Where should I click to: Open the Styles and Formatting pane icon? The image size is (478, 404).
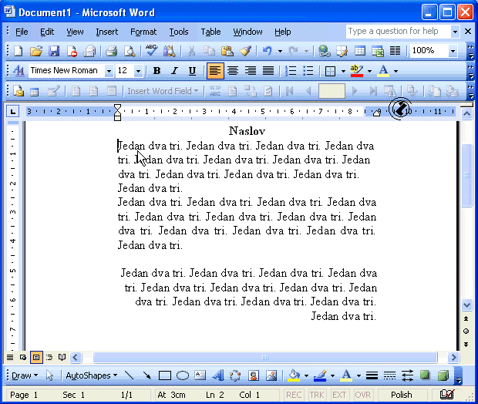tap(19, 71)
